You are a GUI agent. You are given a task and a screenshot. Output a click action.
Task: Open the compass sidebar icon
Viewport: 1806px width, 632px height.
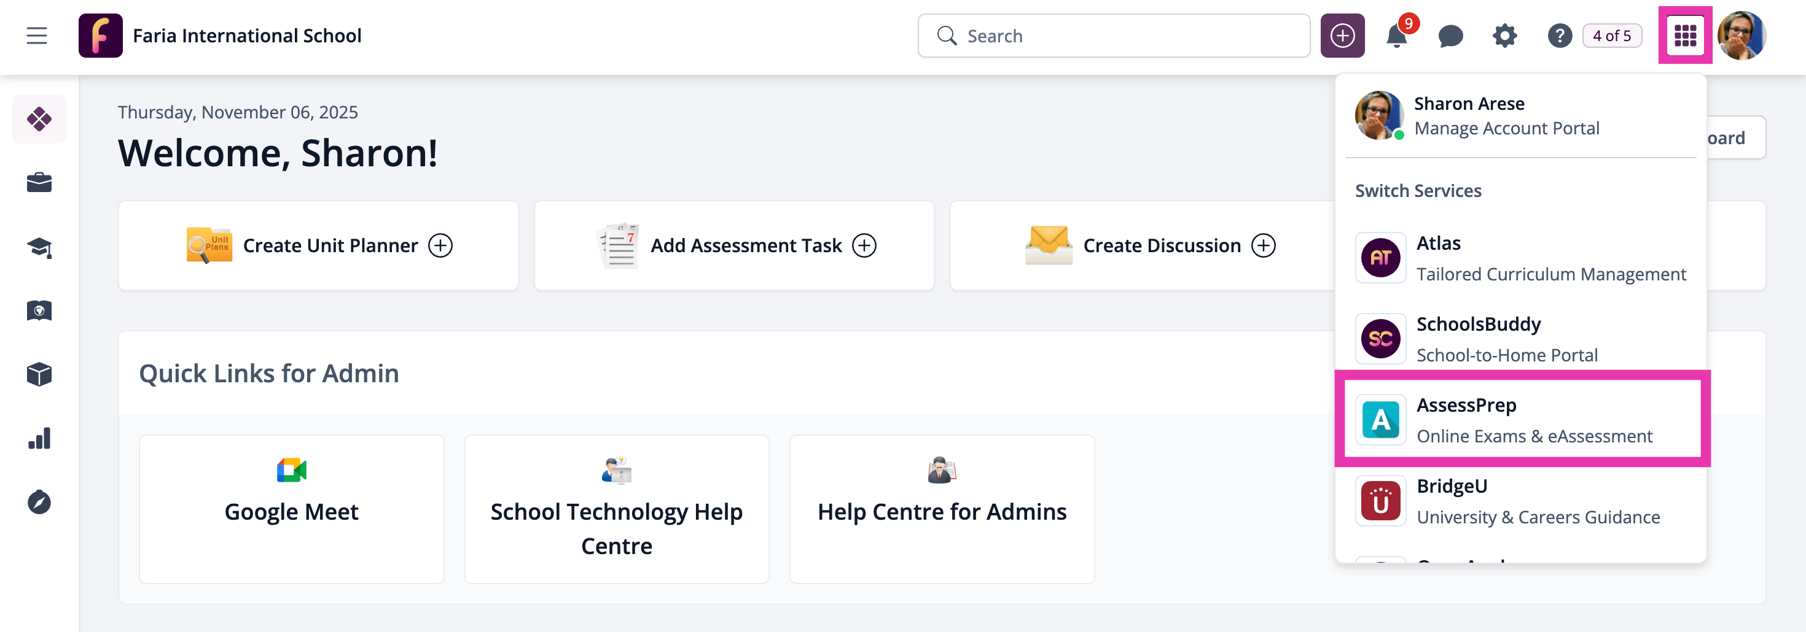(x=39, y=503)
